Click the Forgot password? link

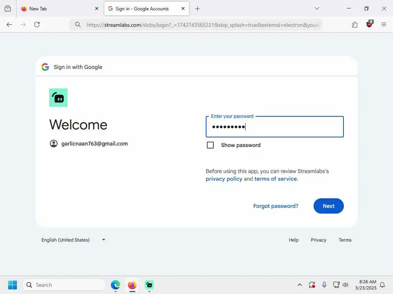[x=276, y=206]
